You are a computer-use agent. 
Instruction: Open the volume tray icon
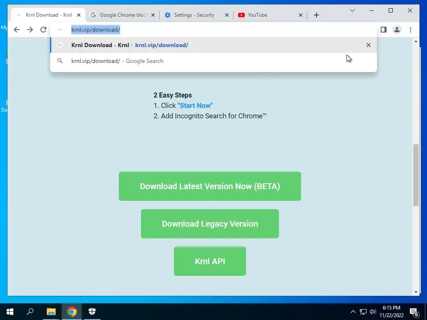(373, 312)
